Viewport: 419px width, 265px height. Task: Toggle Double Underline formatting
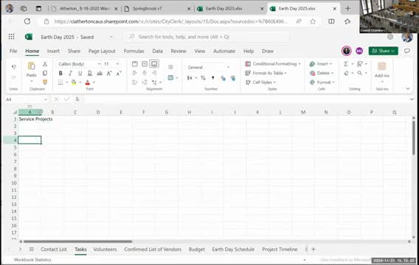click(x=90, y=74)
